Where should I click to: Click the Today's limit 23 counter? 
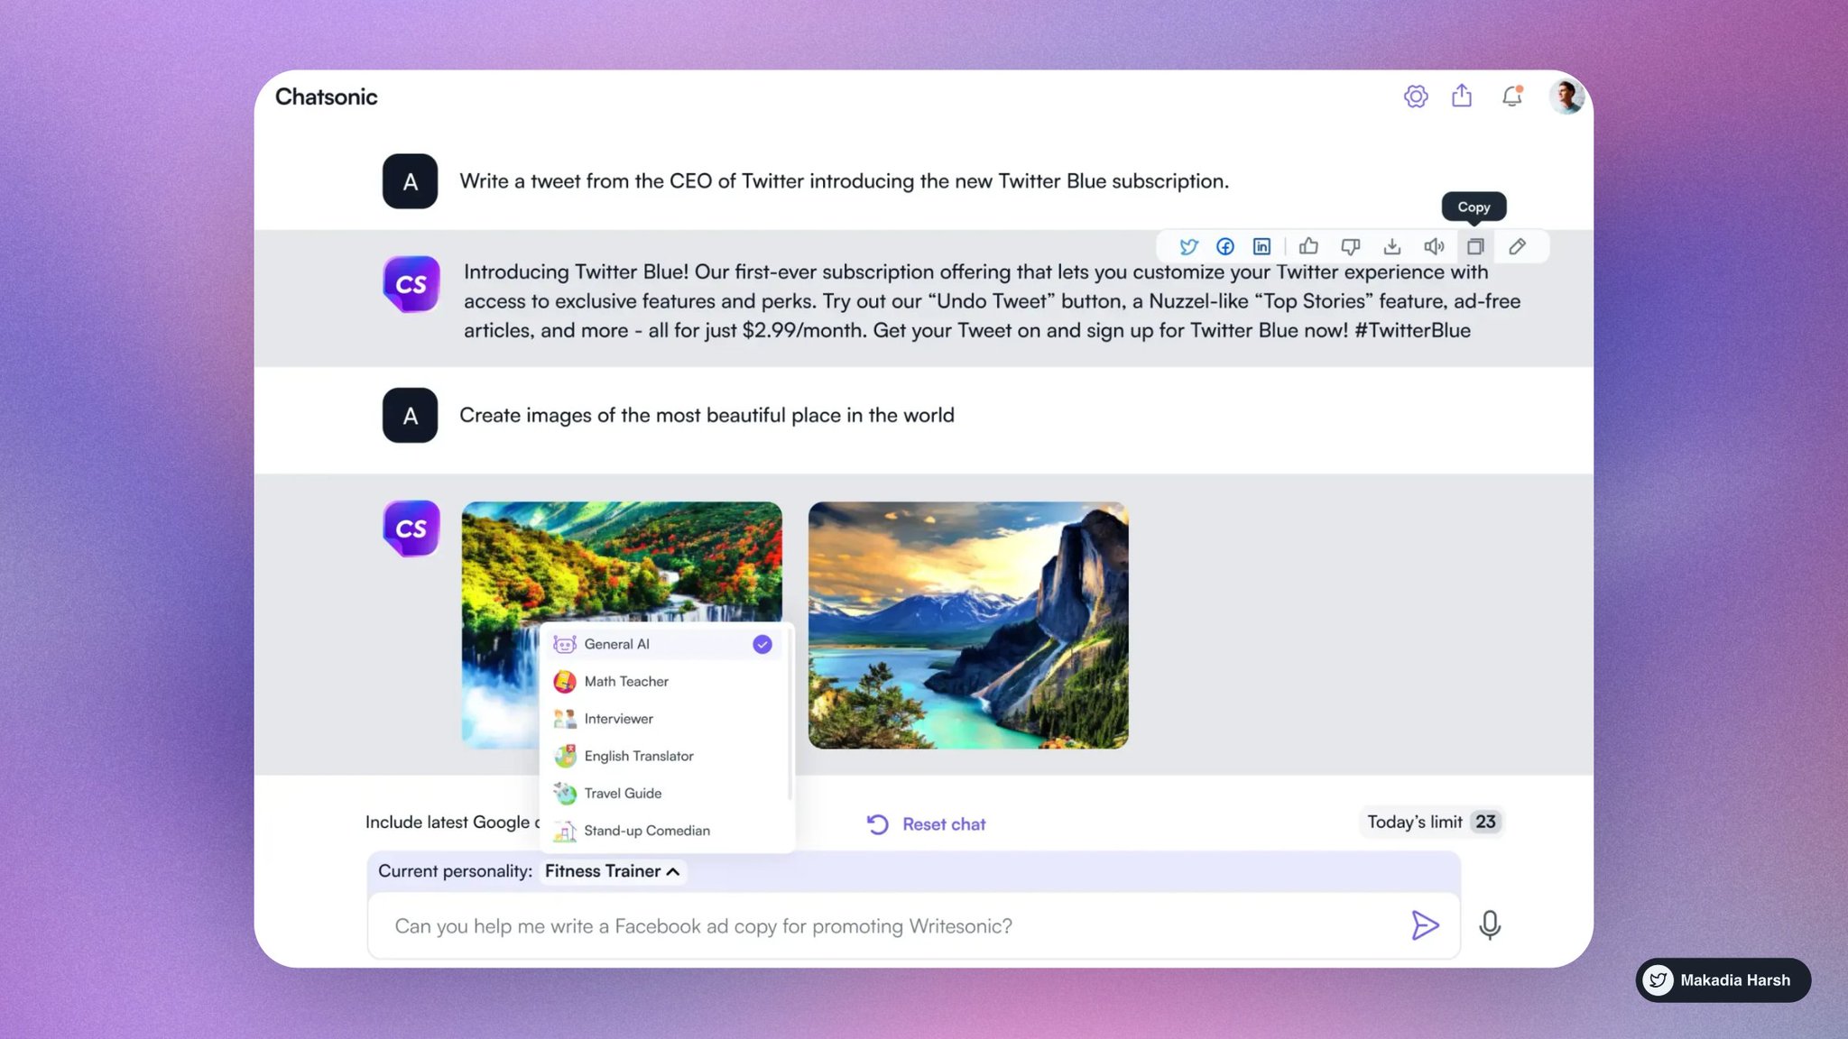(1431, 822)
